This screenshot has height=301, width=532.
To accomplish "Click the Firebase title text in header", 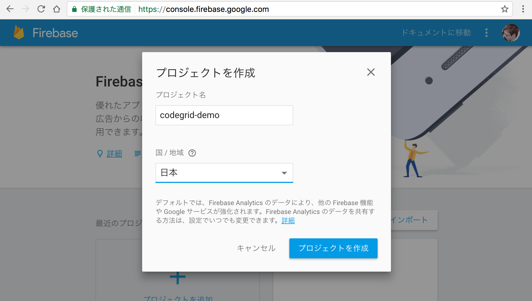I will (55, 33).
